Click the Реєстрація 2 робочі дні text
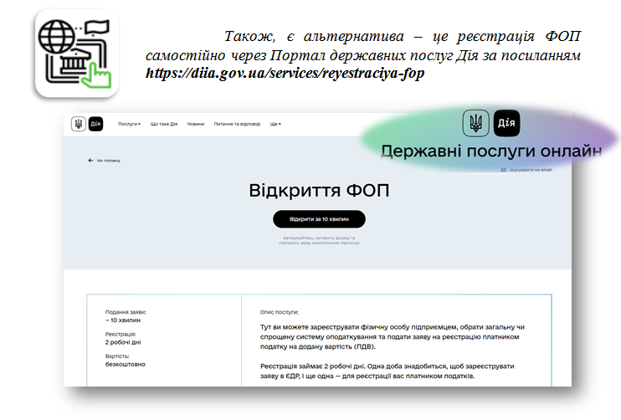Image resolution: width=621 pixels, height=420 pixels. tap(123, 338)
